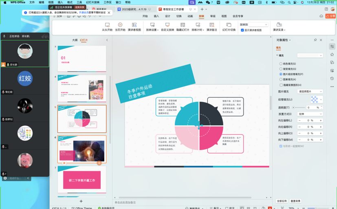
Task: Uncheck 显示演讲者视图 checkbox
Action: click(242, 30)
